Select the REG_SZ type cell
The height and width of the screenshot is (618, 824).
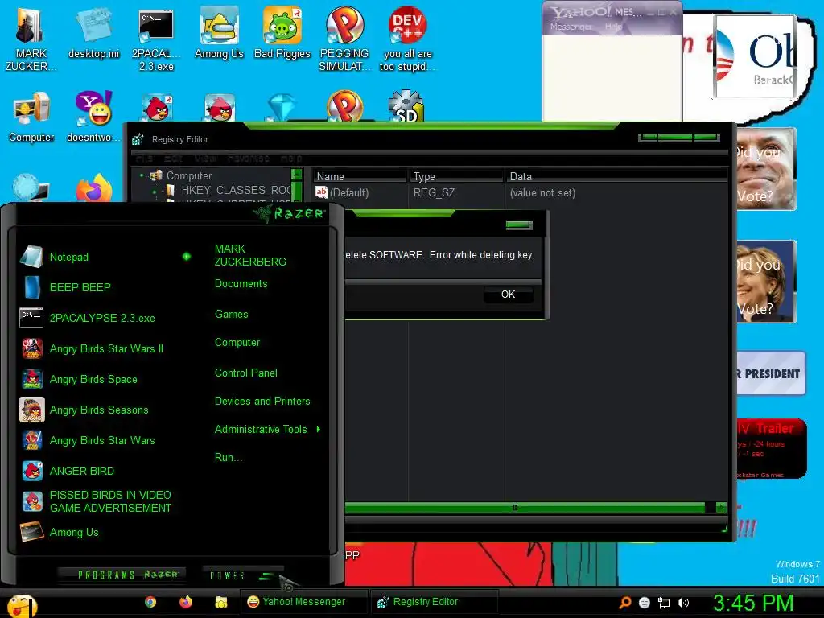(x=434, y=193)
